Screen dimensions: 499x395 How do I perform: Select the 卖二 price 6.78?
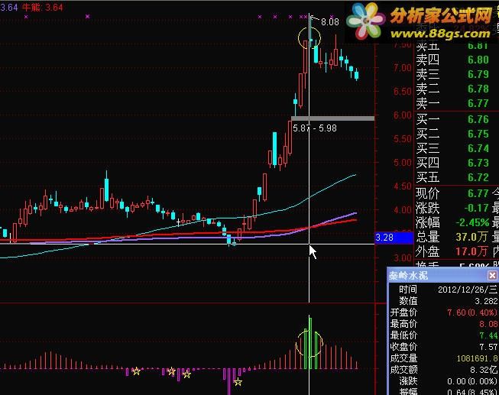[x=478, y=89]
